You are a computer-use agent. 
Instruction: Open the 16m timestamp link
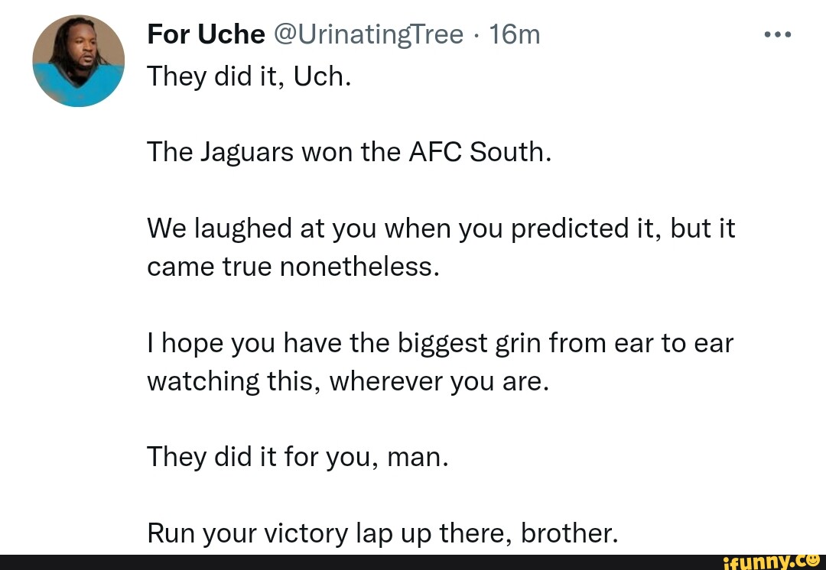(515, 34)
